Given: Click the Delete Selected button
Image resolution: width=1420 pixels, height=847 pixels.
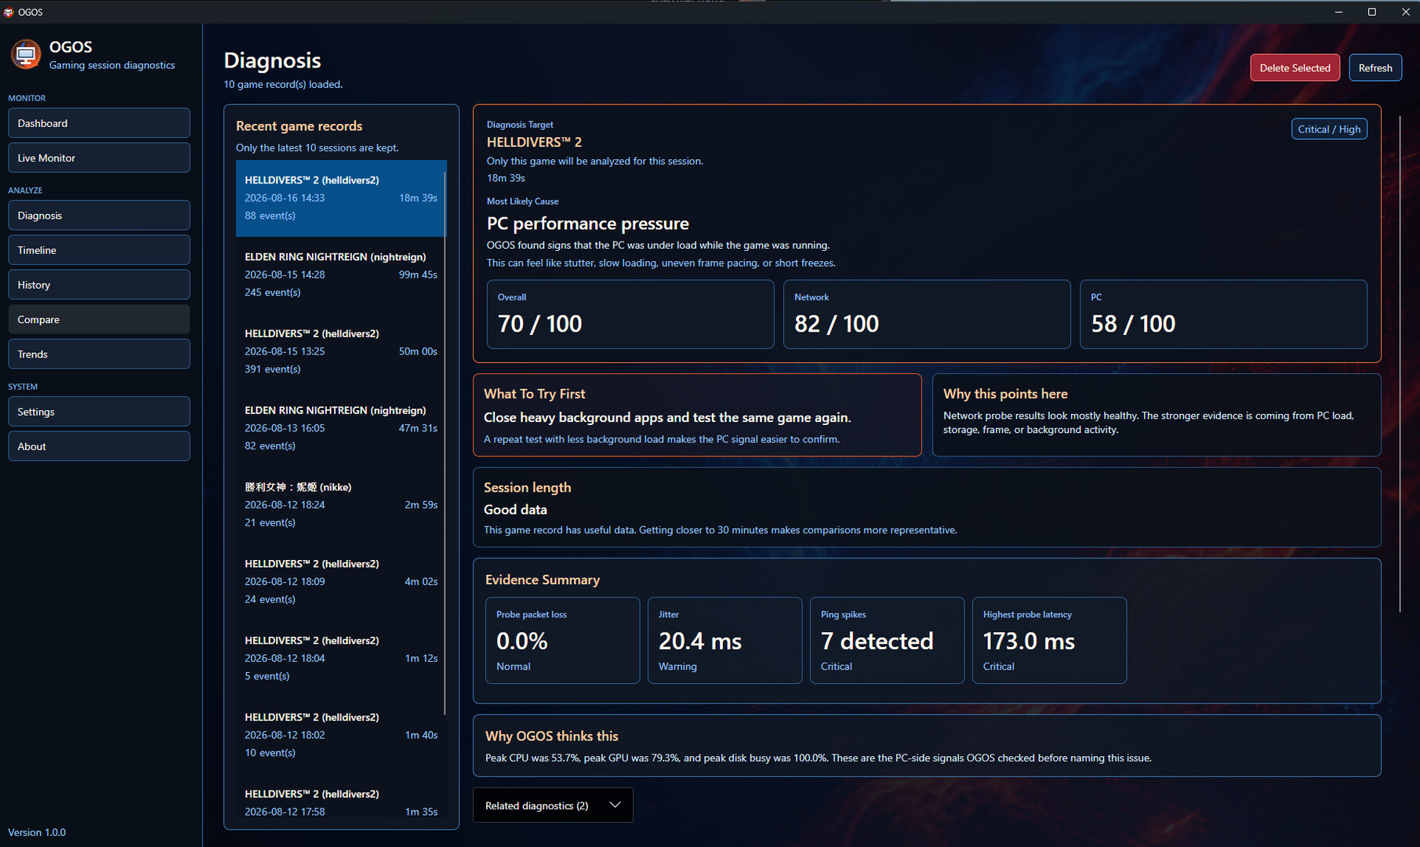Looking at the screenshot, I should coord(1295,68).
